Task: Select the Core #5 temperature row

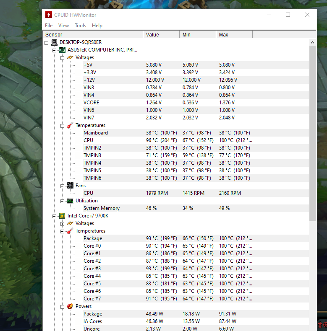Action: coord(196,284)
